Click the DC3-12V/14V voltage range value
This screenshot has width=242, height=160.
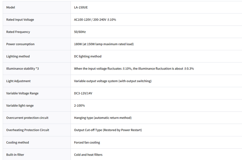point(83,93)
